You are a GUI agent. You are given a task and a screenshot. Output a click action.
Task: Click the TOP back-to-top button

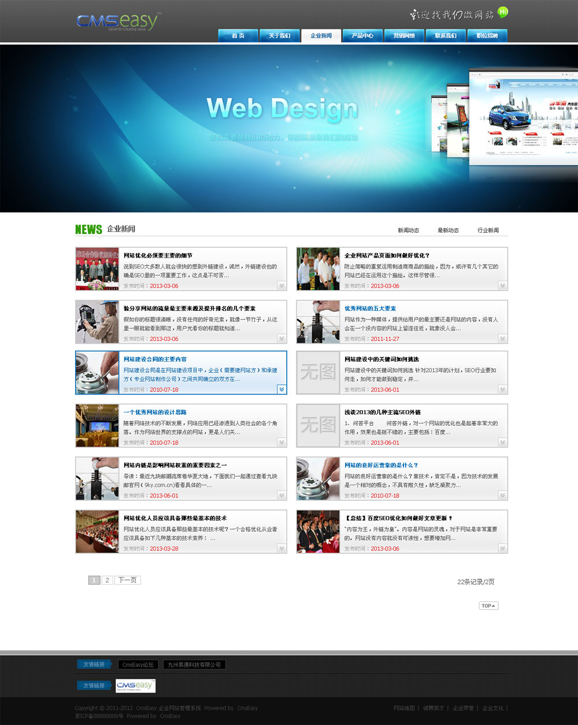tap(488, 605)
